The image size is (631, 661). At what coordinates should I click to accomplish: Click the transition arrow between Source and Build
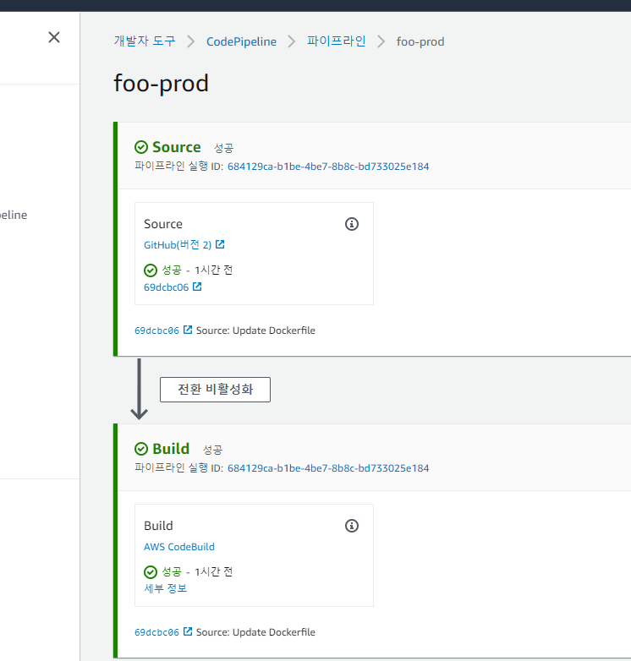click(140, 390)
